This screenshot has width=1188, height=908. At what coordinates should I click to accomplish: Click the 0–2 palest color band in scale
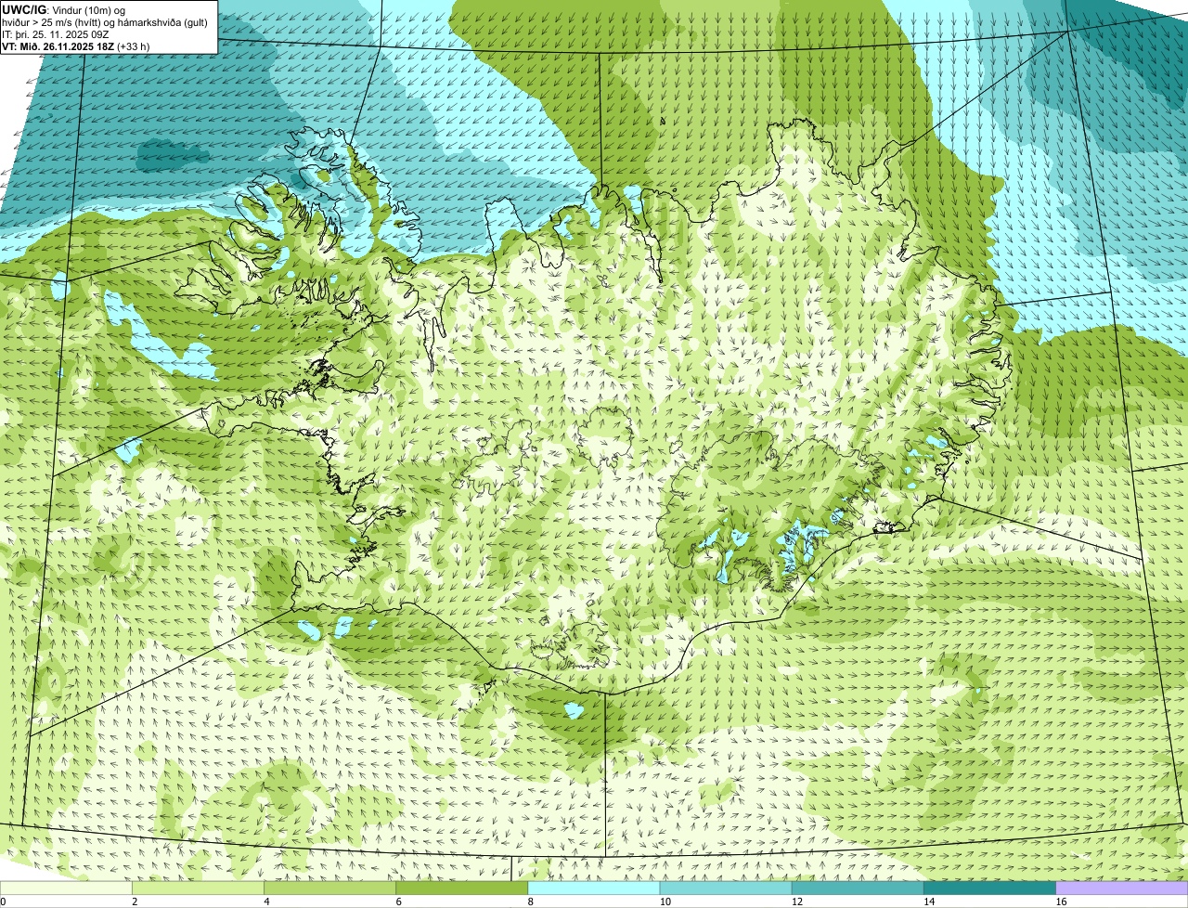click(x=67, y=889)
